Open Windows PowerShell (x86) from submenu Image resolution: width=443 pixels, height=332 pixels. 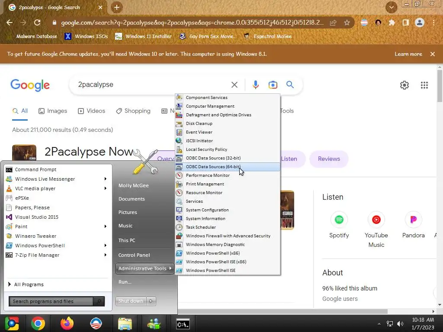(228, 253)
